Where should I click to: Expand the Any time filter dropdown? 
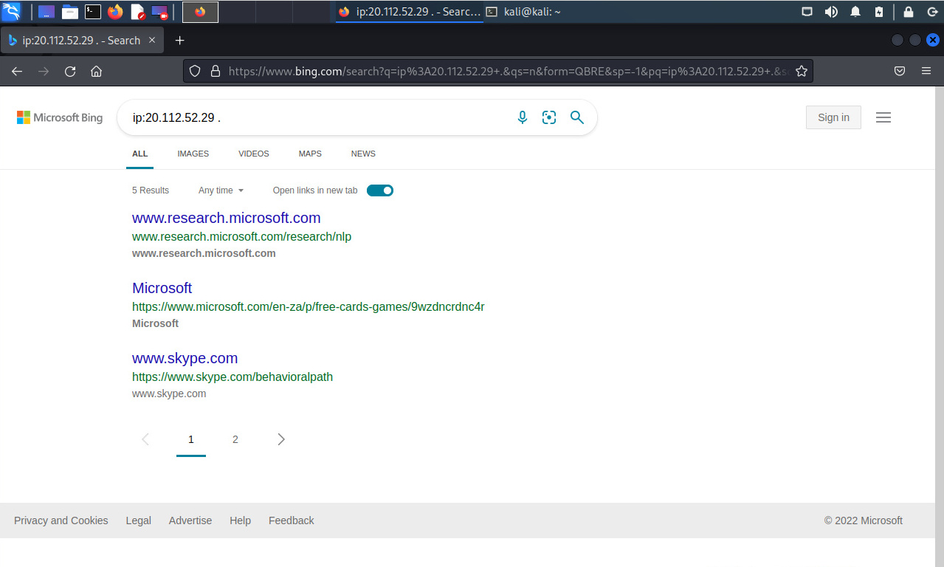[221, 190]
